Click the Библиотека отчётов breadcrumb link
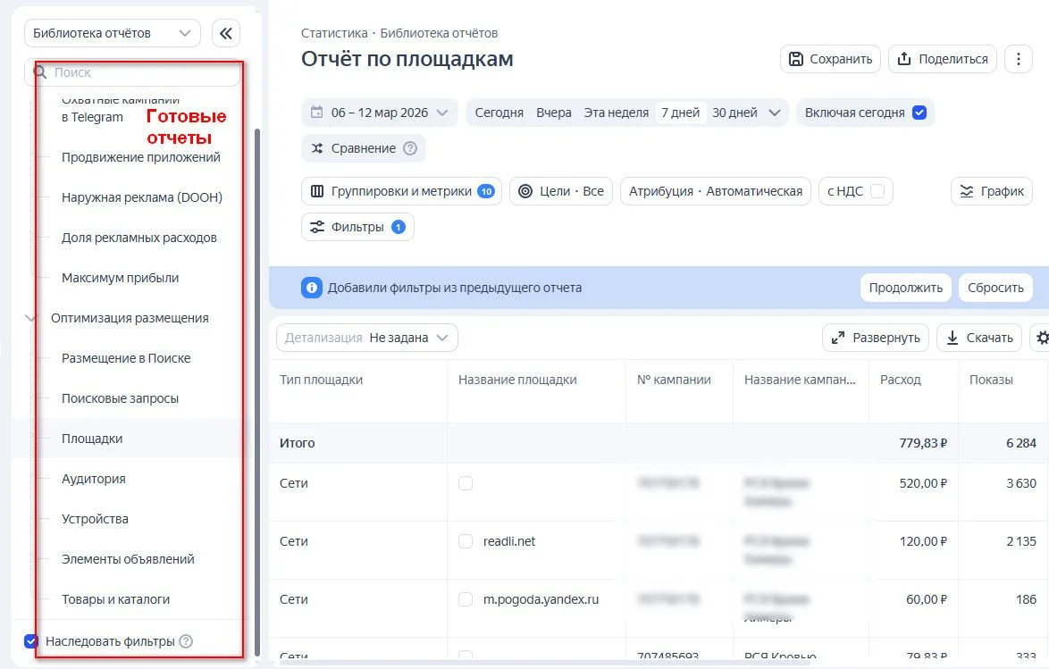1049x669 pixels. 439,33
